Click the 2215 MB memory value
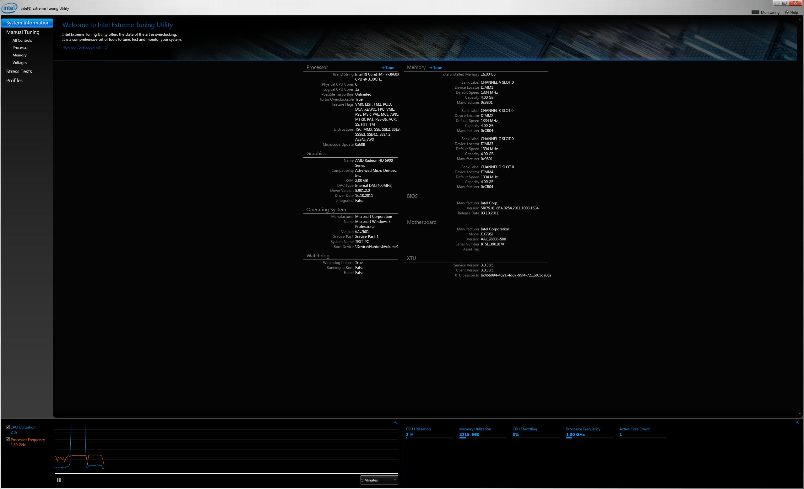This screenshot has height=489, width=804. point(469,434)
